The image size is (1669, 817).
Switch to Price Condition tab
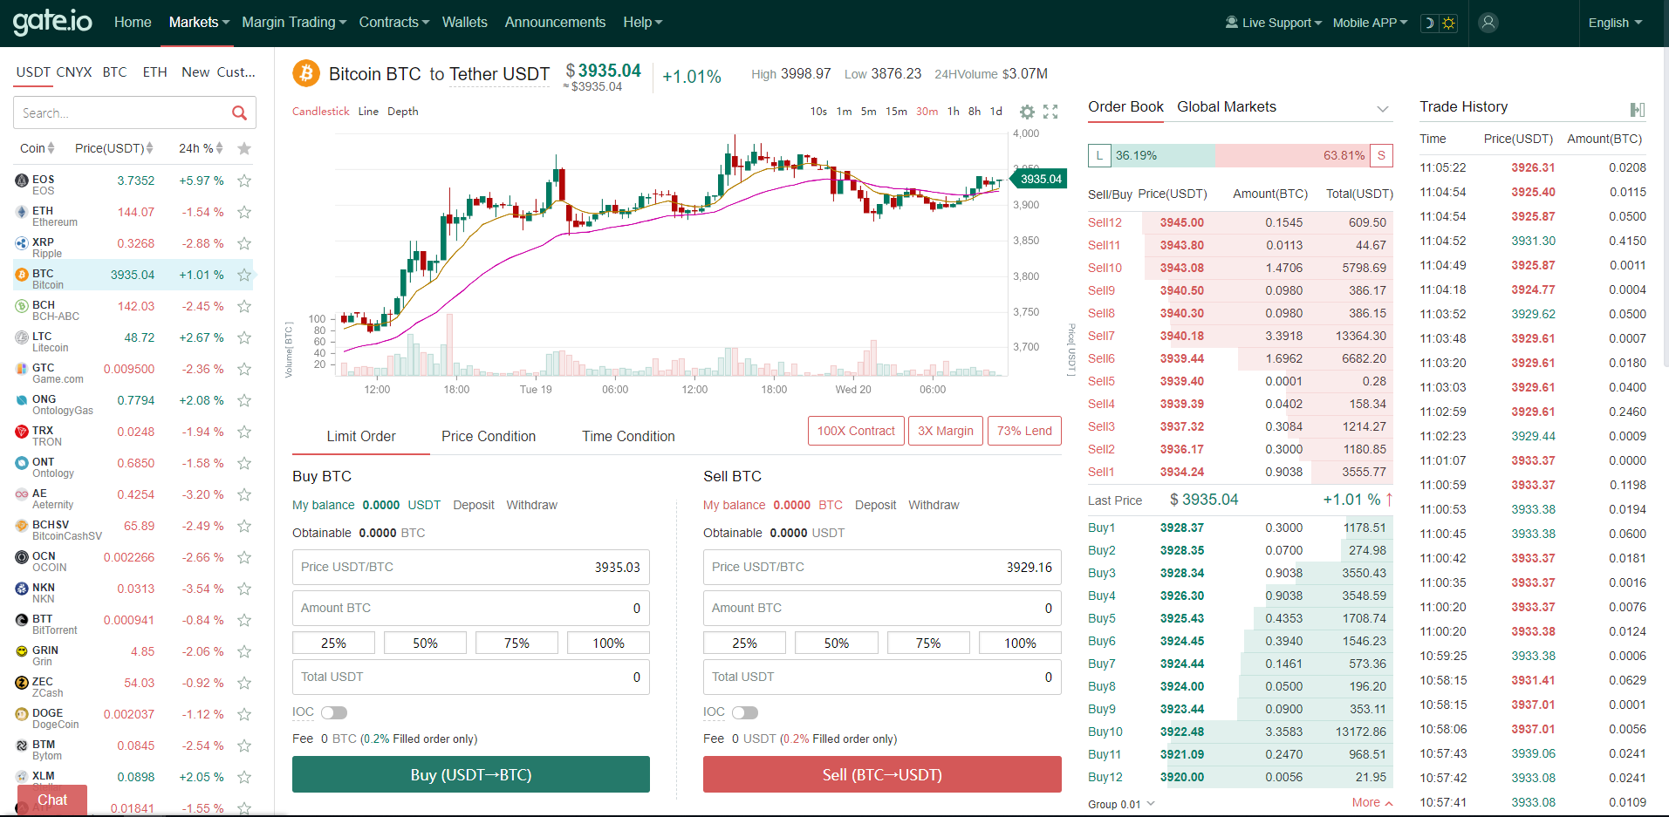pyautogui.click(x=489, y=436)
